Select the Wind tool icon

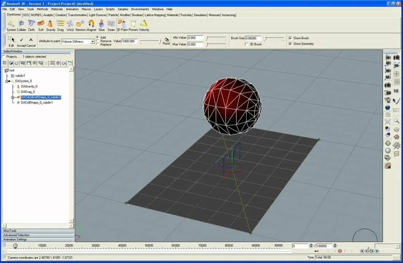(70, 26)
